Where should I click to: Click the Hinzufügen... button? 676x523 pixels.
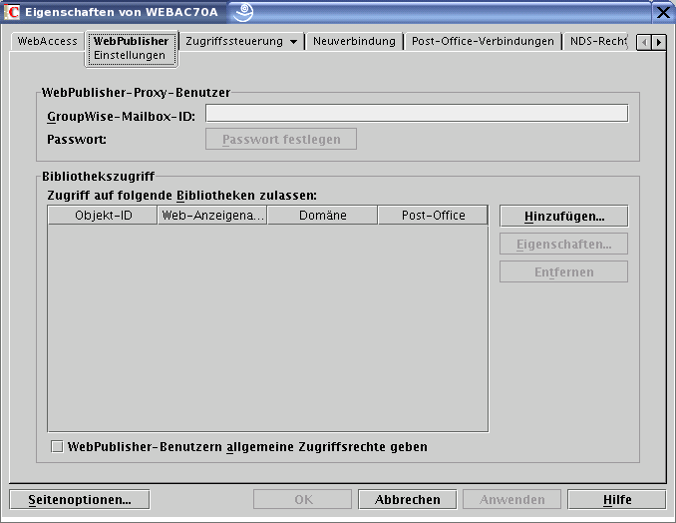pos(564,217)
